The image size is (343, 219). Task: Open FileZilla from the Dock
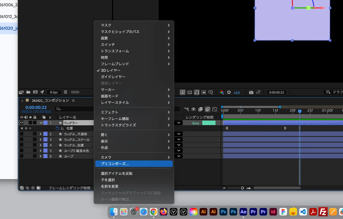pyautogui.click(x=323, y=212)
